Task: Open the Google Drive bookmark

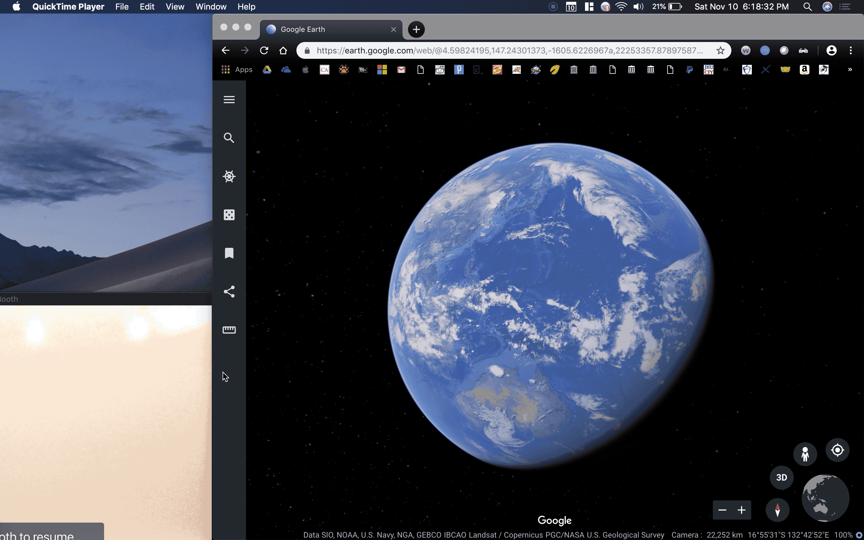Action: click(x=267, y=70)
